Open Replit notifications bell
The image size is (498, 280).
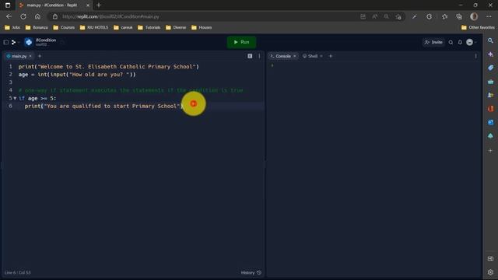pyautogui.click(x=460, y=42)
